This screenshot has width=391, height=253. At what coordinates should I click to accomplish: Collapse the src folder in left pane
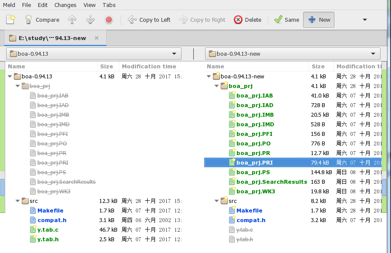18,201
